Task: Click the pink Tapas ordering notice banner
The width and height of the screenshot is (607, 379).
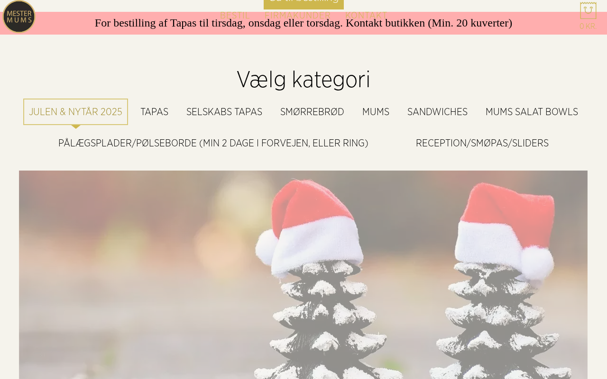Action: tap(303, 23)
